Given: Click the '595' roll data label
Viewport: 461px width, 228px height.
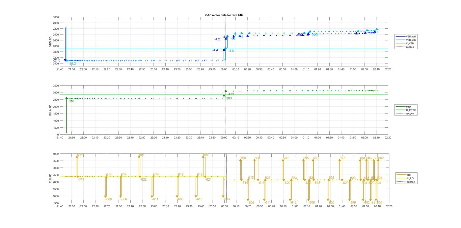Looking at the screenshot, I should click(x=306, y=158).
